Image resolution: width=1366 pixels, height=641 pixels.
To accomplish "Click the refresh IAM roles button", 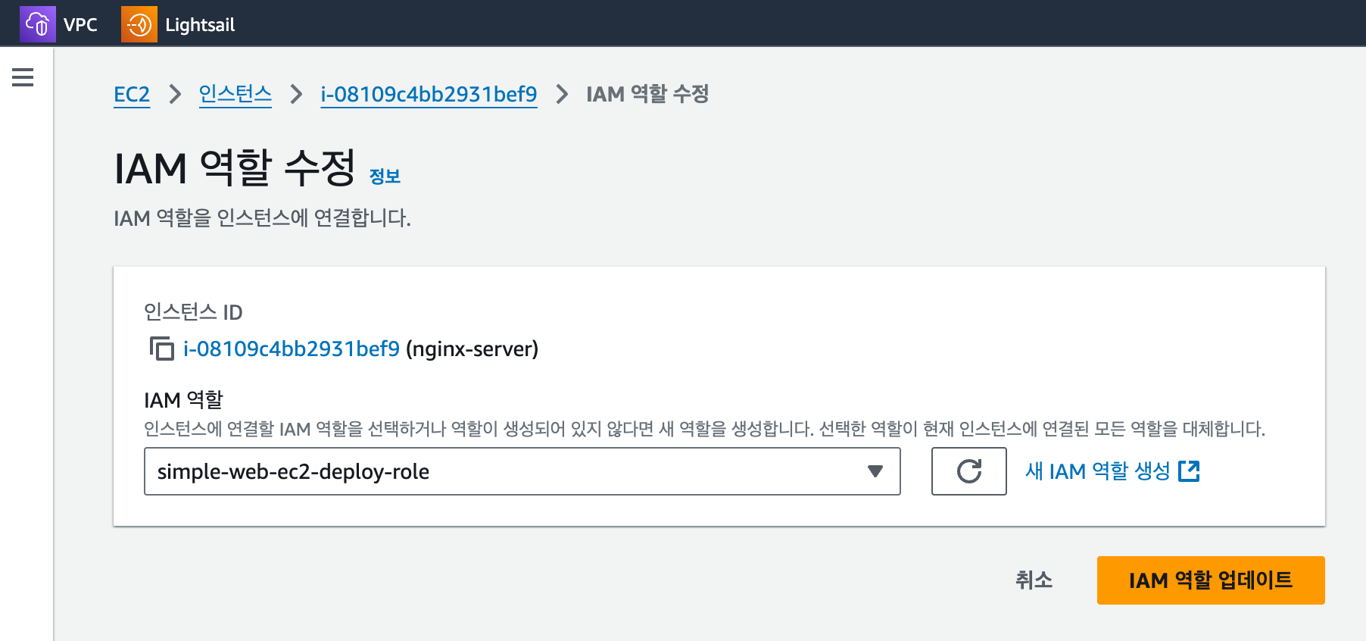I will [968, 471].
